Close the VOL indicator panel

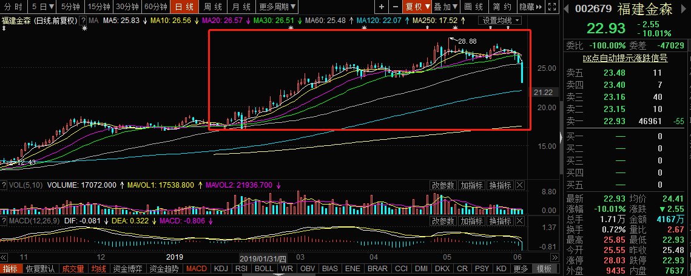pos(520,185)
